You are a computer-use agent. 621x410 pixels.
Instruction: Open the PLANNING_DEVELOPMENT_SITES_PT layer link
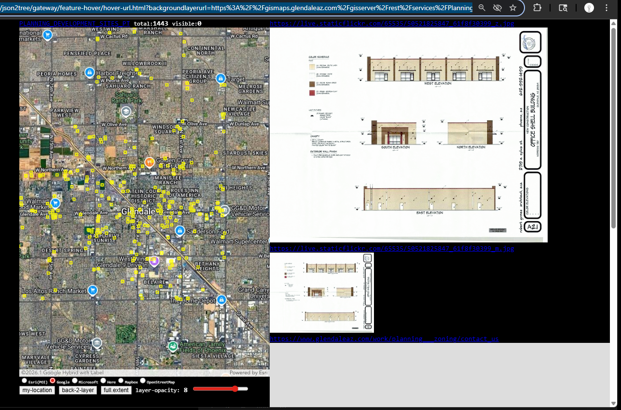tap(75, 24)
